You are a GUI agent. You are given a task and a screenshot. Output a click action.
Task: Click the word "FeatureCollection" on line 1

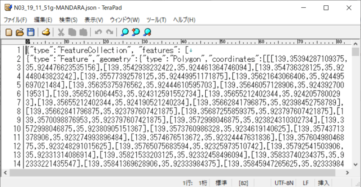click(94, 50)
